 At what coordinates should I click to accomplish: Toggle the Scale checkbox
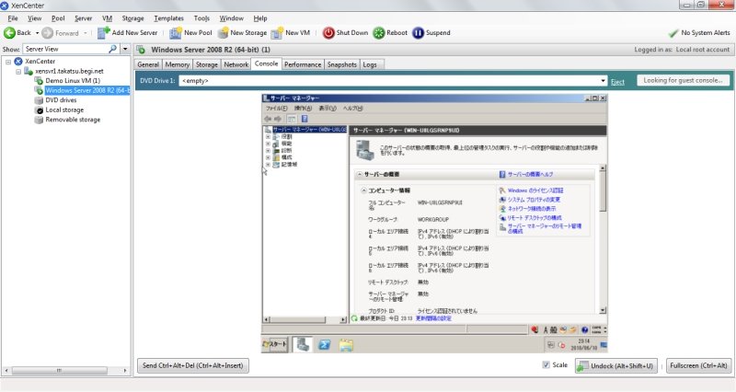(x=546, y=364)
